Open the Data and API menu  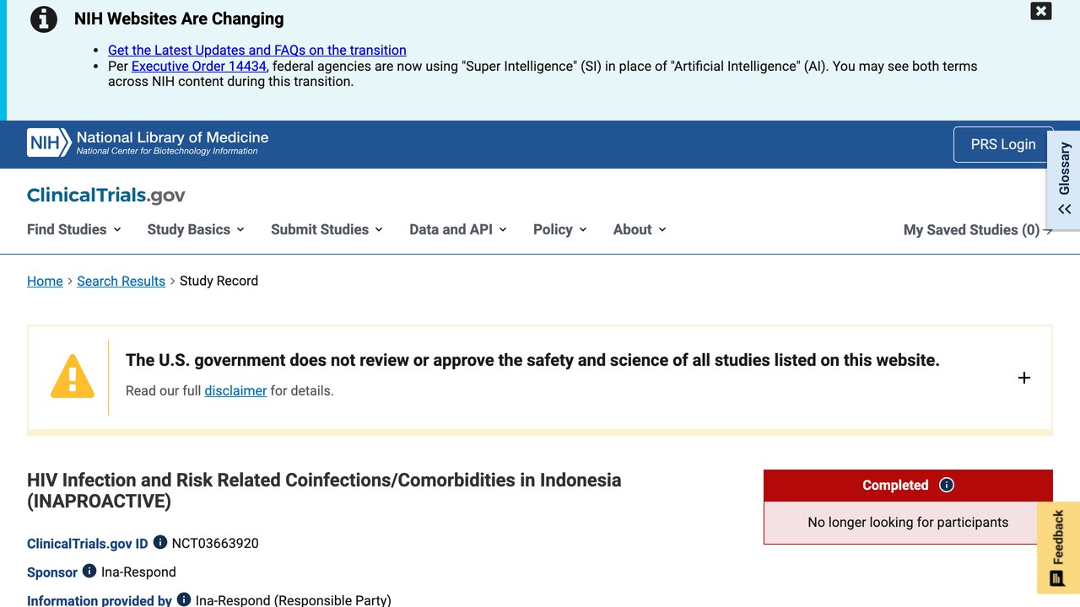tap(458, 229)
